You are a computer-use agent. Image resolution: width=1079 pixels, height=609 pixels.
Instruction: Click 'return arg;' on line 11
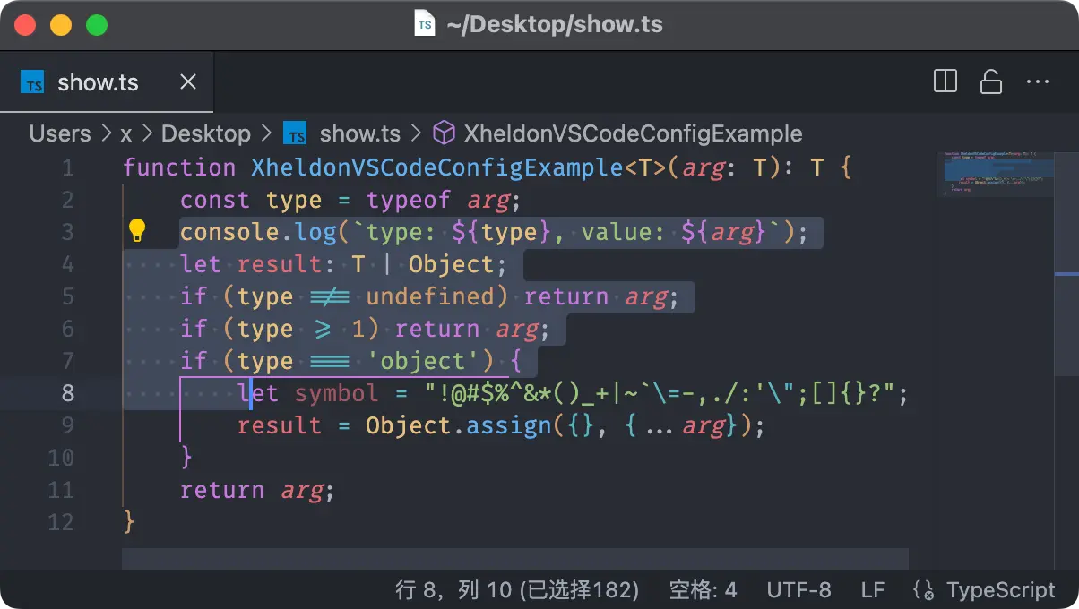pos(257,490)
